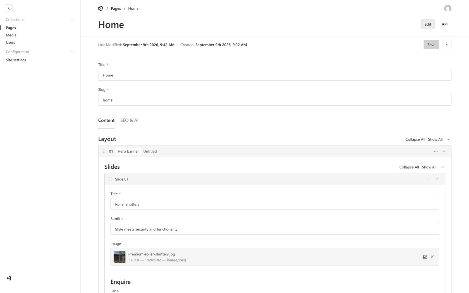The image size is (469, 293).
Task: Grab the Hero banner block drag handle
Action: pyautogui.click(x=104, y=151)
